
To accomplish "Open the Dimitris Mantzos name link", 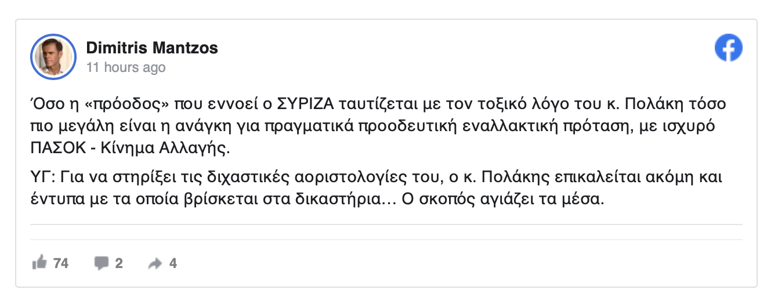I will [152, 48].
